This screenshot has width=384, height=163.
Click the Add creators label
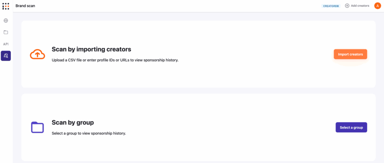point(360,6)
